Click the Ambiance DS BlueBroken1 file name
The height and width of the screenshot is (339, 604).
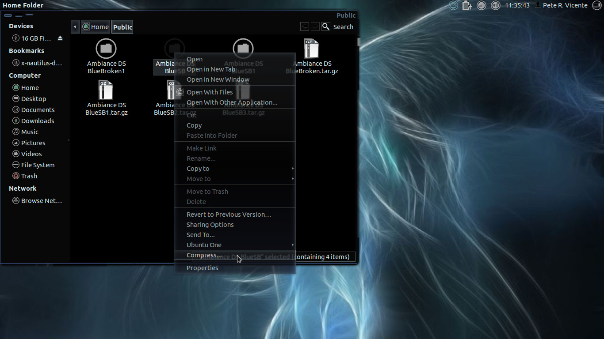point(106,67)
